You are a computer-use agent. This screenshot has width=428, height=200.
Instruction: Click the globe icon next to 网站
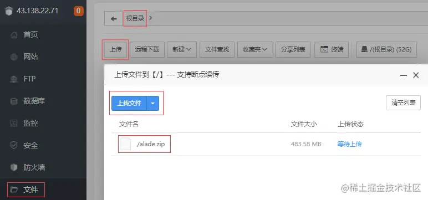point(14,57)
